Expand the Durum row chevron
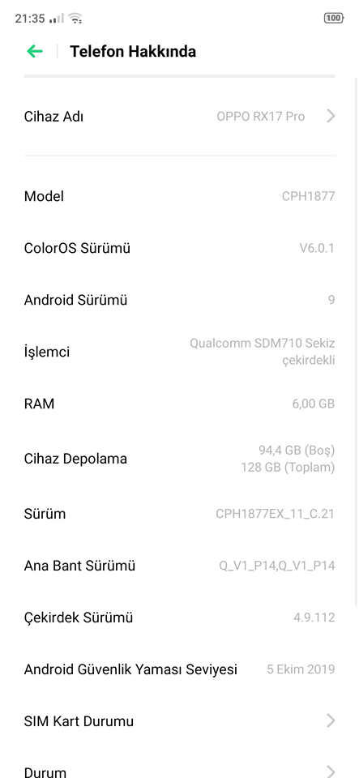 331,772
